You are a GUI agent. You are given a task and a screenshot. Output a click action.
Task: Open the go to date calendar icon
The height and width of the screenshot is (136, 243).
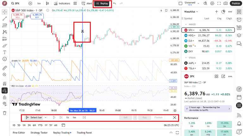63,125
